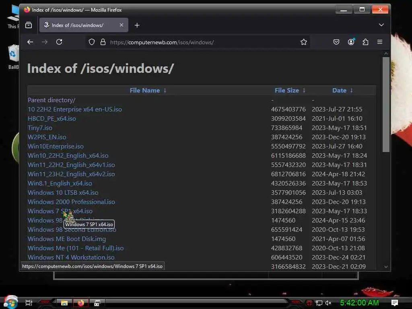
Task: Sort by File Size header
Action: click(x=286, y=91)
